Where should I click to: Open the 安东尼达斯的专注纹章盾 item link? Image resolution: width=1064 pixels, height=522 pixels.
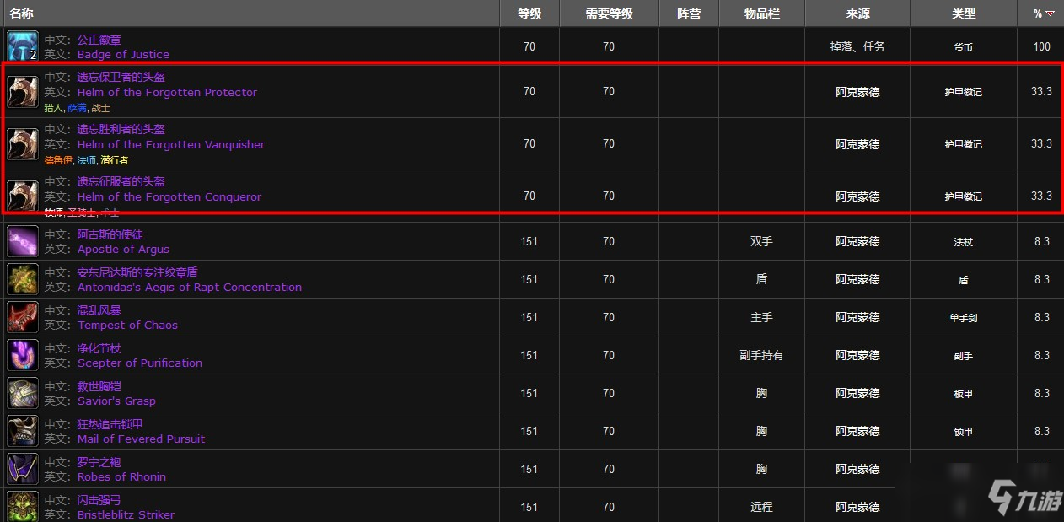138,272
